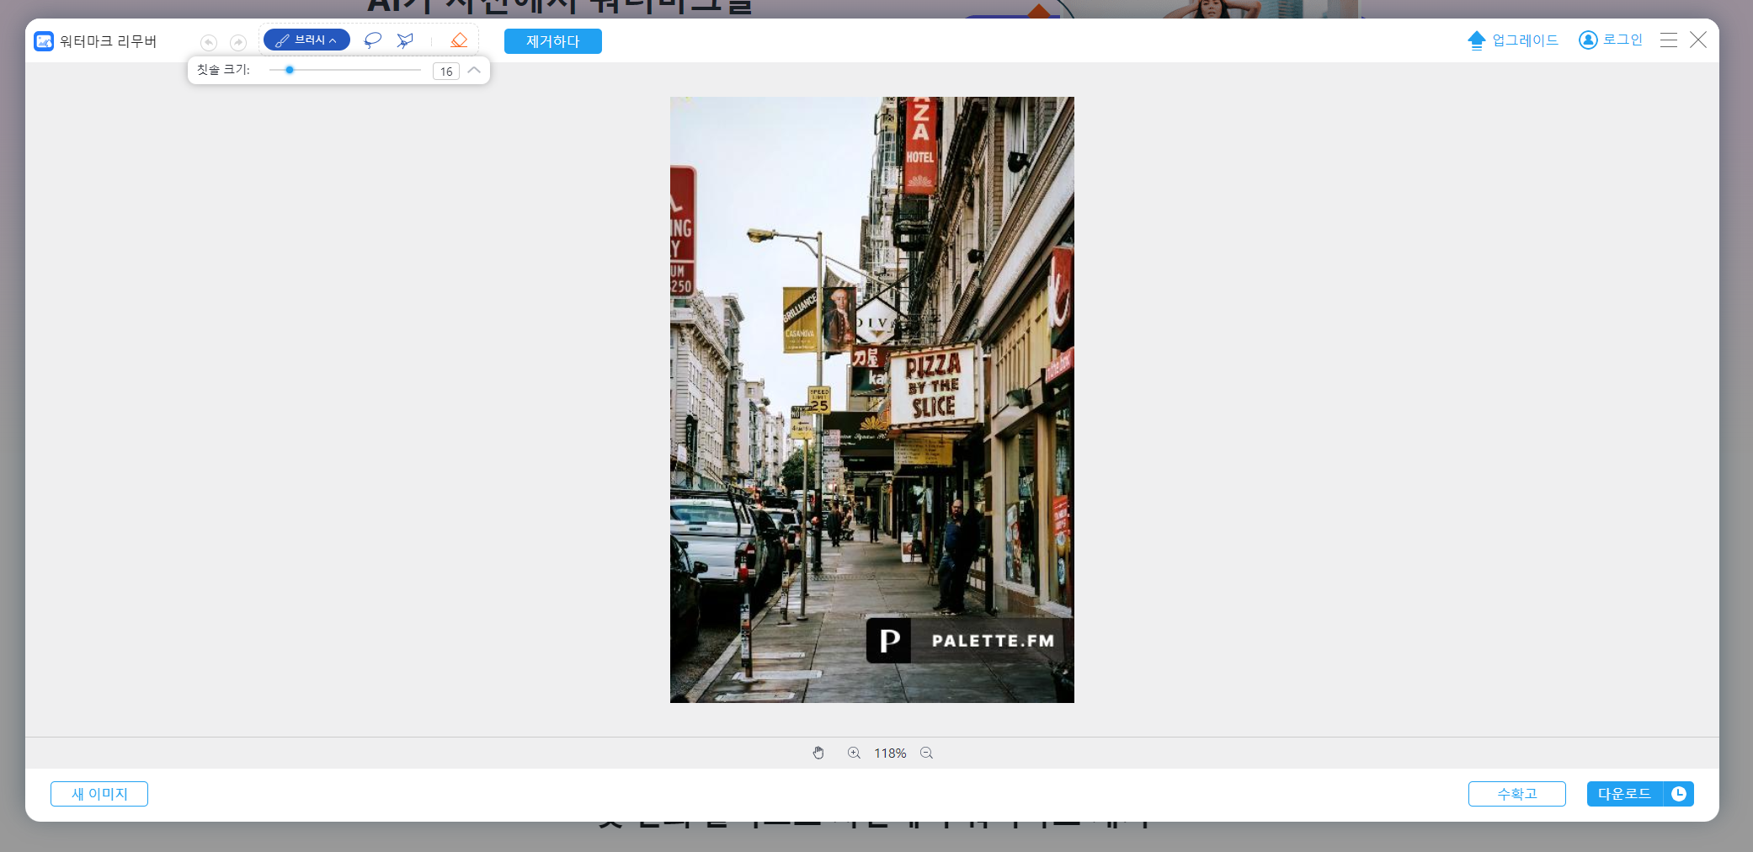This screenshot has height=852, width=1753.
Task: Click the 118% zoom level text
Action: click(890, 753)
